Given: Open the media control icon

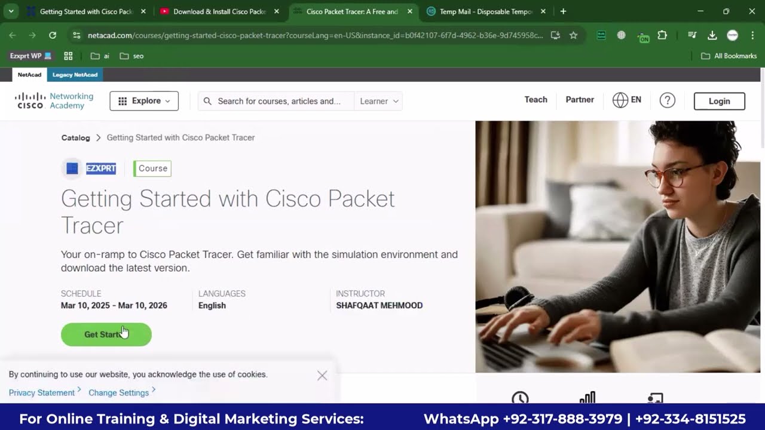Looking at the screenshot, I should [x=692, y=35].
